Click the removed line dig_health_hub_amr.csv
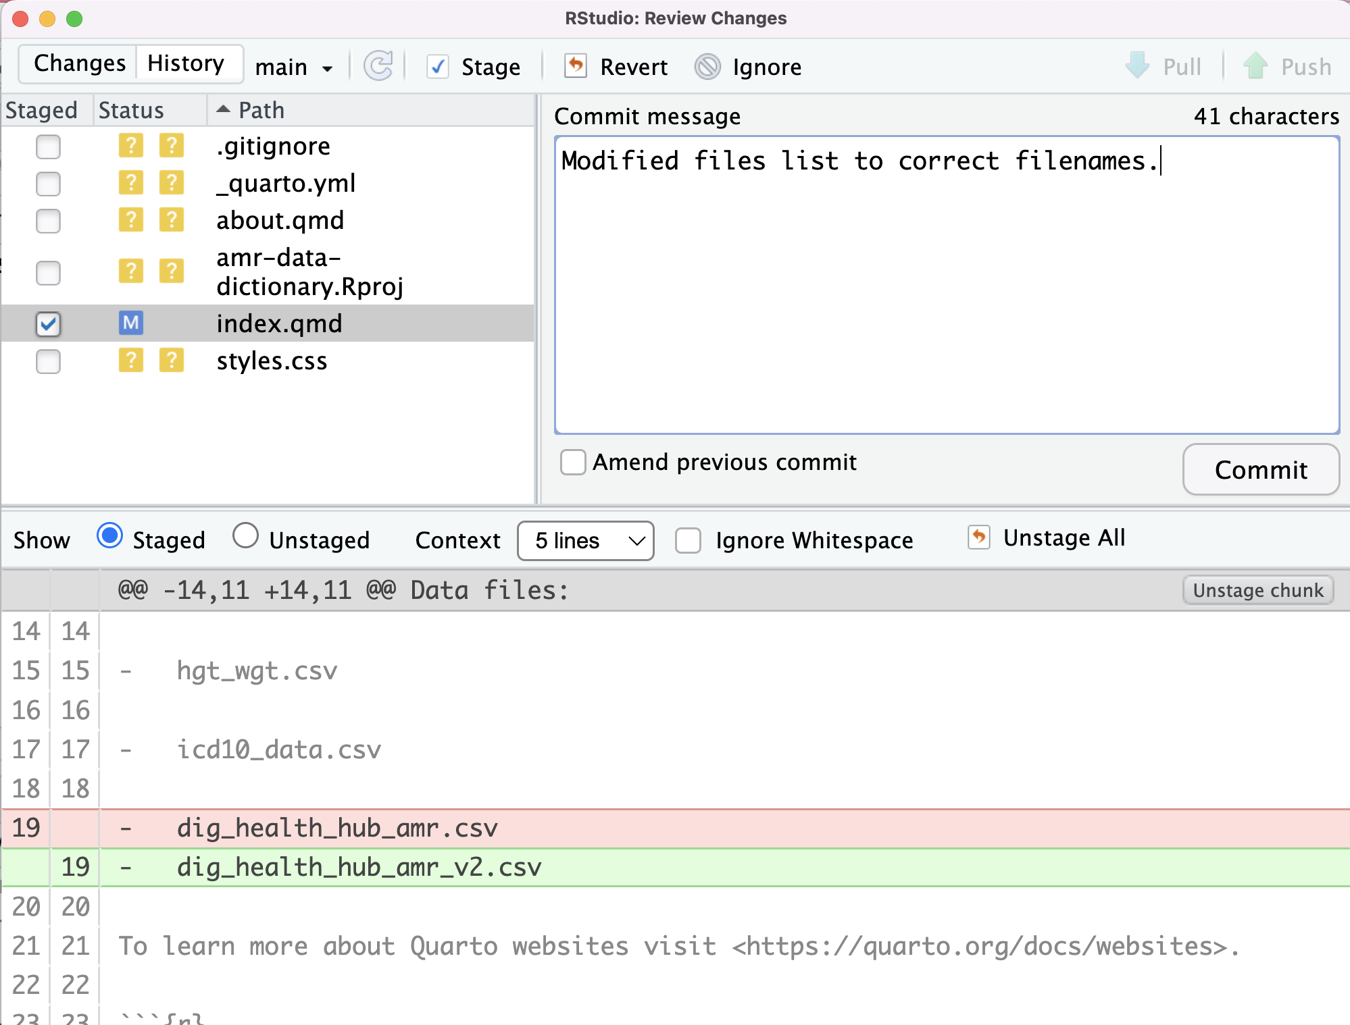 pyautogui.click(x=676, y=828)
